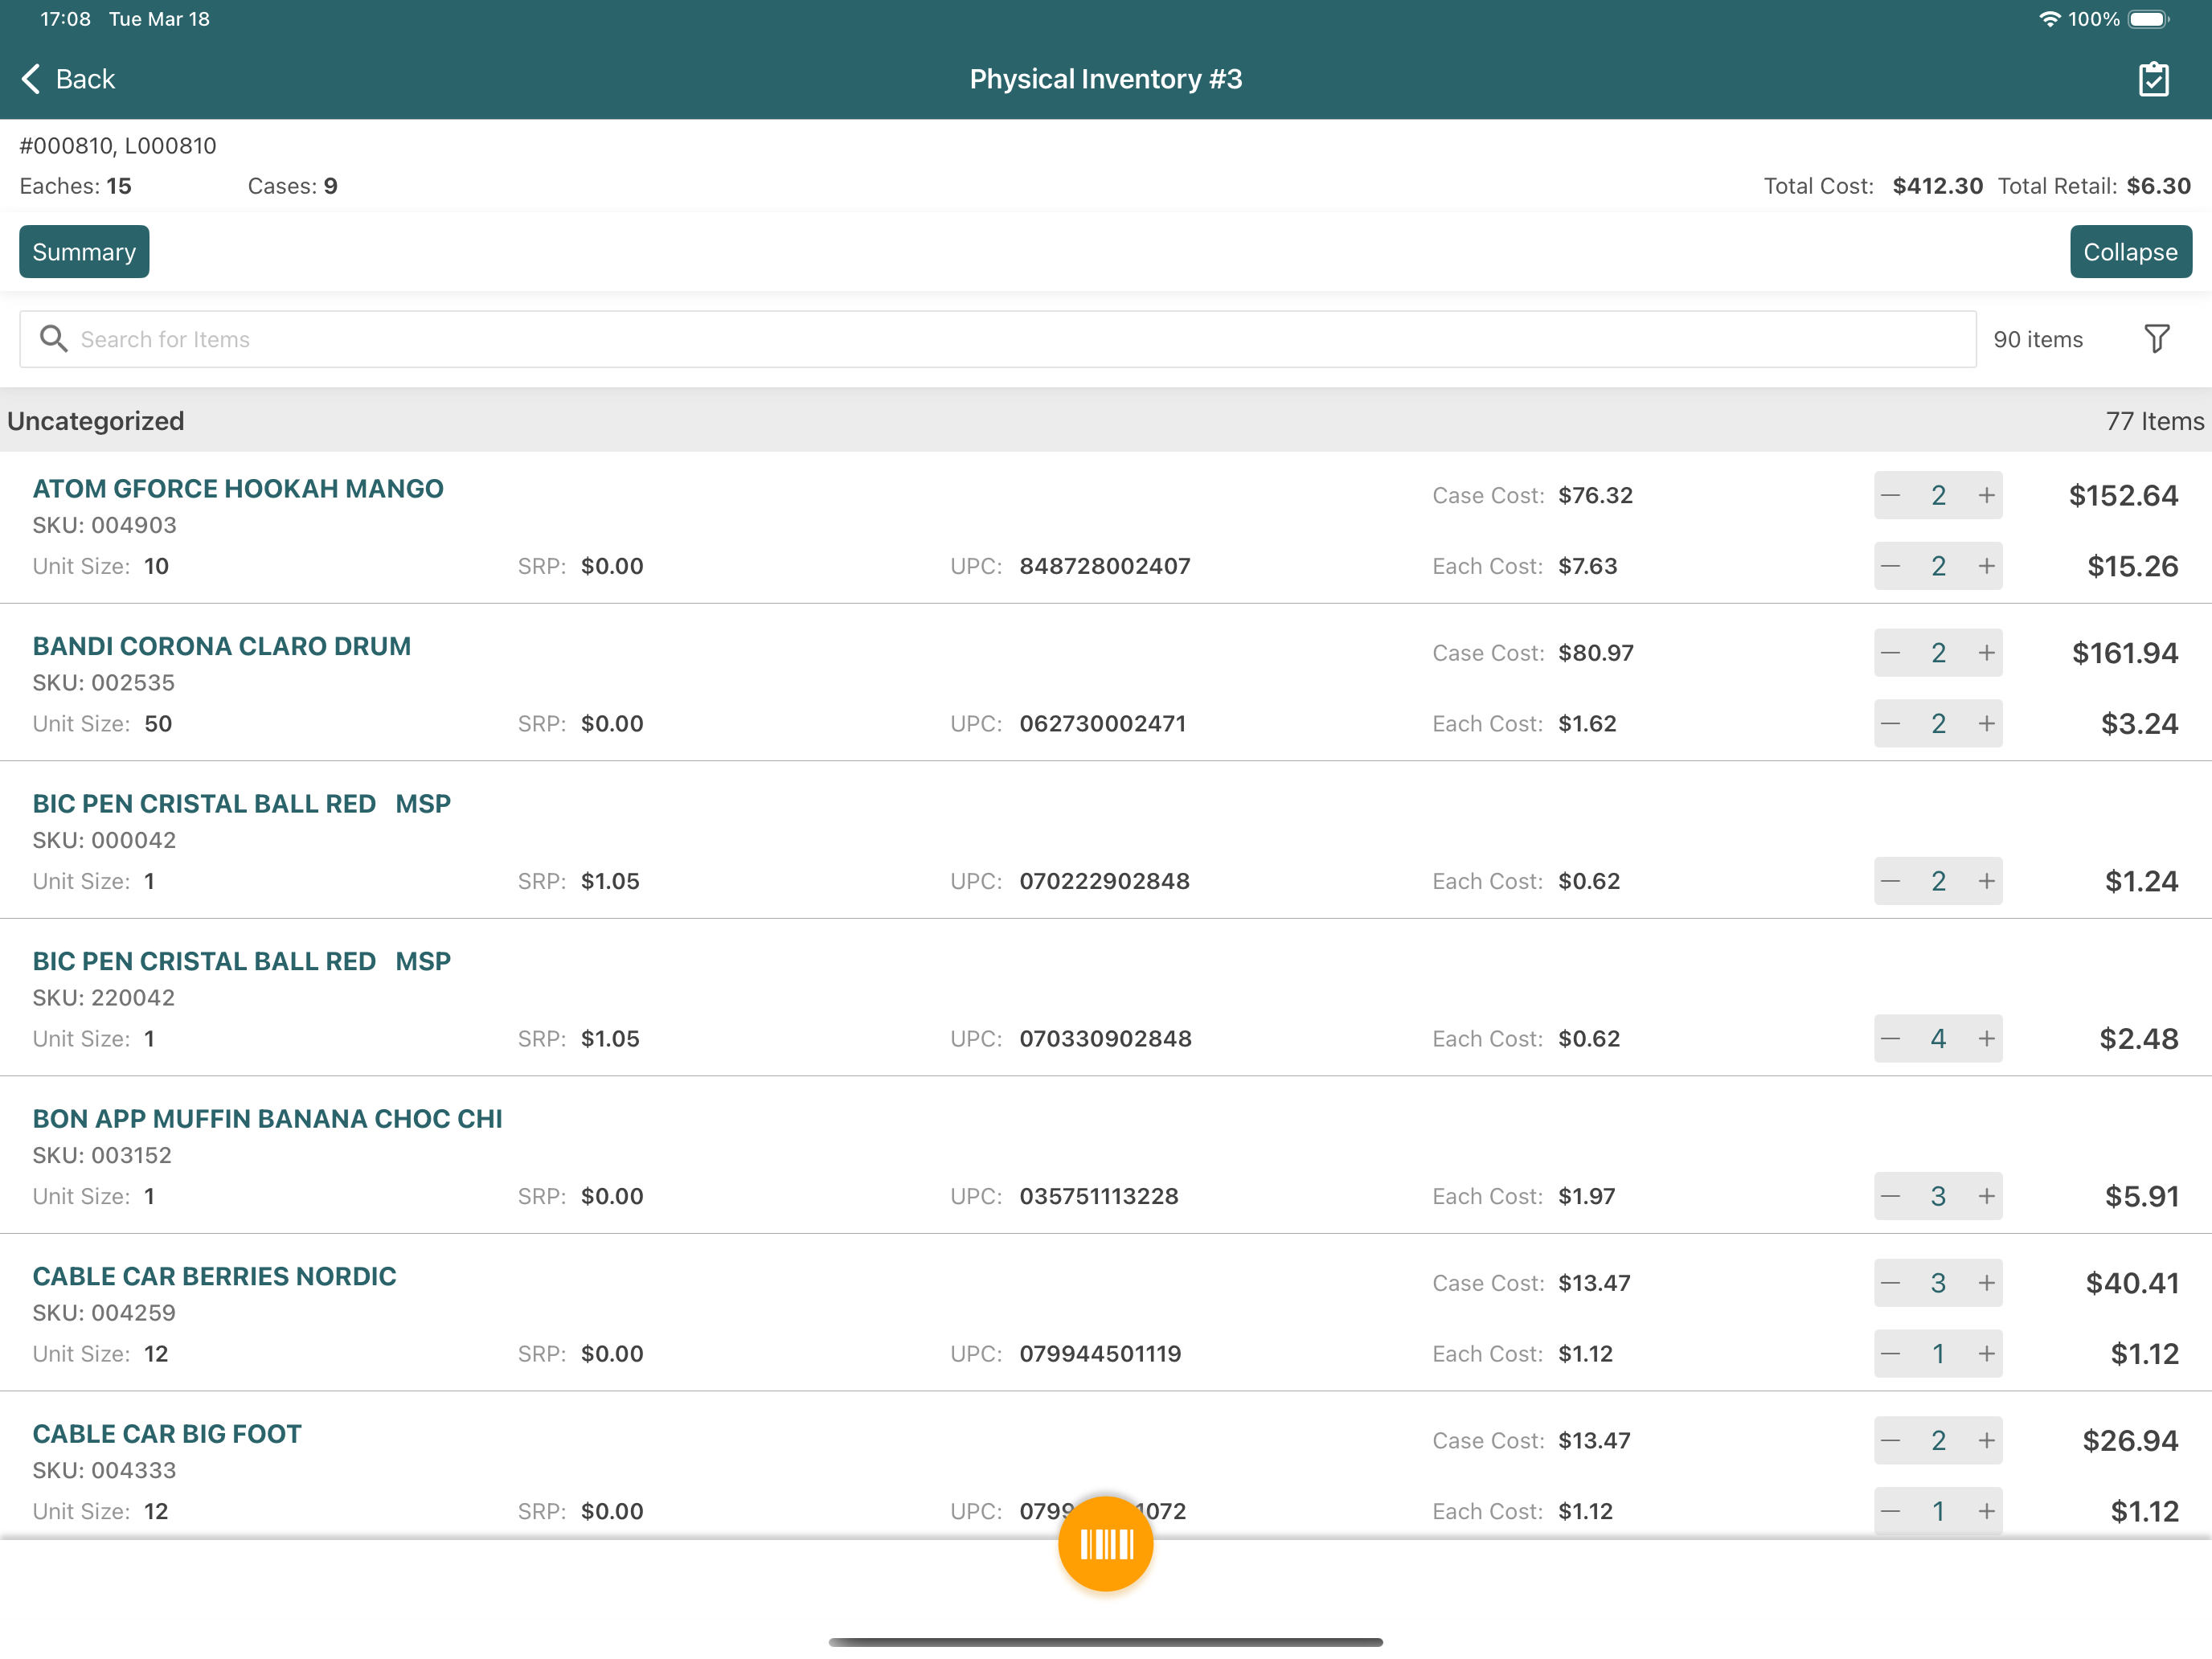This screenshot has height=1659, width=2212.
Task: Open BON APP MUFFIN BANANA CHOC CHI item
Action: (268, 1119)
